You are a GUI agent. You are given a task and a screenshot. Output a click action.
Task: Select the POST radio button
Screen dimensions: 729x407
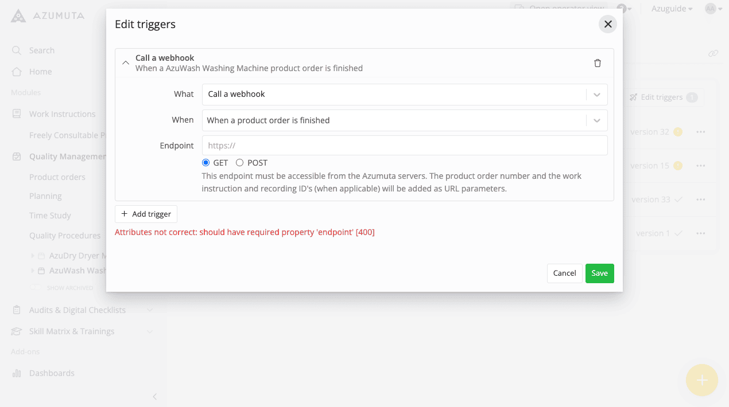pyautogui.click(x=240, y=163)
